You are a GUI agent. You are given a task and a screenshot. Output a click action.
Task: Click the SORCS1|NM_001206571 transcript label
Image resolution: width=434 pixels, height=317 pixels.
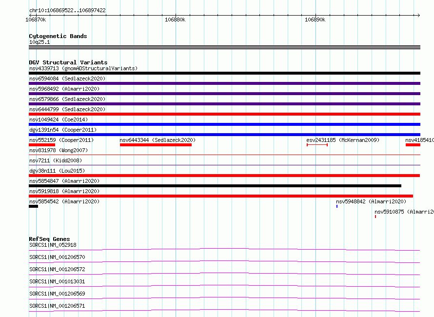pos(57,306)
